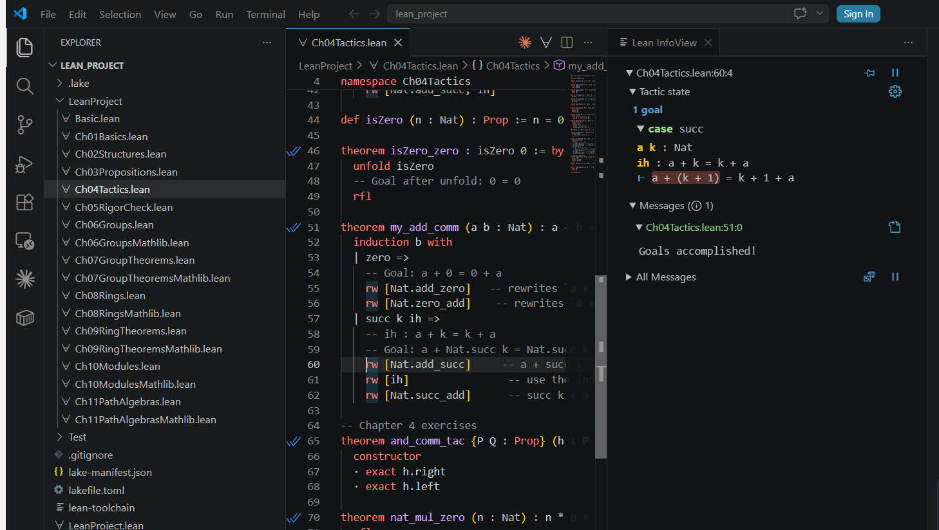Expand the .lake folder

point(60,83)
